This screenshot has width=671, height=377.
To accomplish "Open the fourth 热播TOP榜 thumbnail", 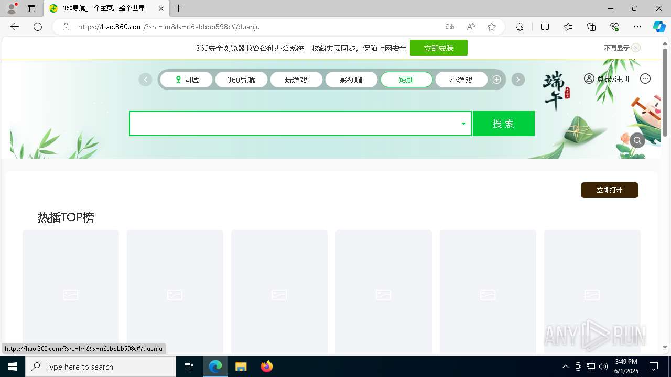I will pos(384,292).
